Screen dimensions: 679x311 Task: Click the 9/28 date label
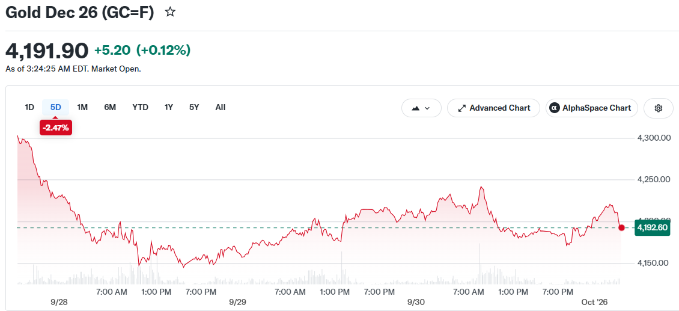pos(59,302)
